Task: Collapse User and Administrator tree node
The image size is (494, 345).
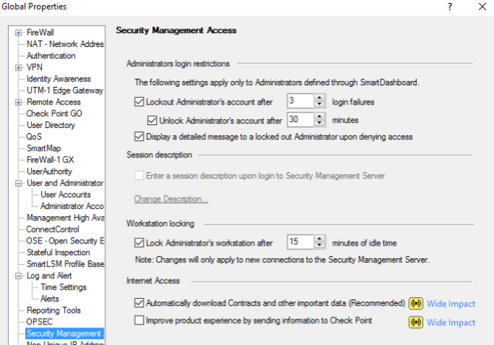Action: pyautogui.click(x=18, y=183)
